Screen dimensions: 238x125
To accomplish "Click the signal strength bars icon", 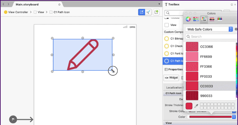I will tap(125, 27).
